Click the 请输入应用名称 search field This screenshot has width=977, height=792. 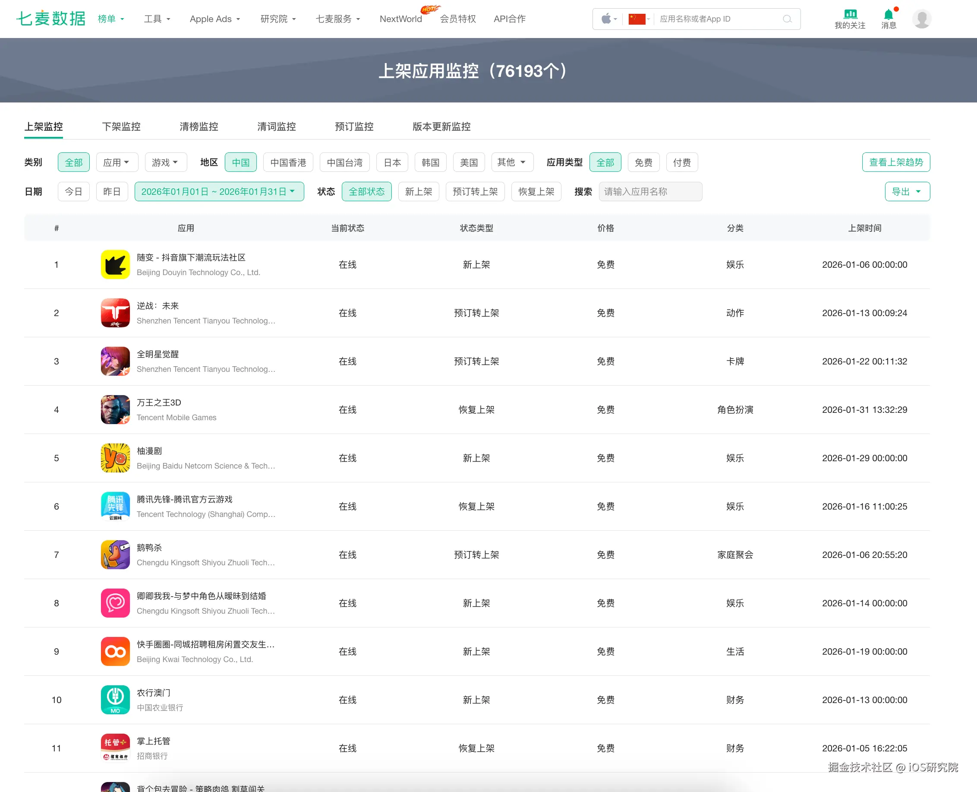tap(649, 192)
